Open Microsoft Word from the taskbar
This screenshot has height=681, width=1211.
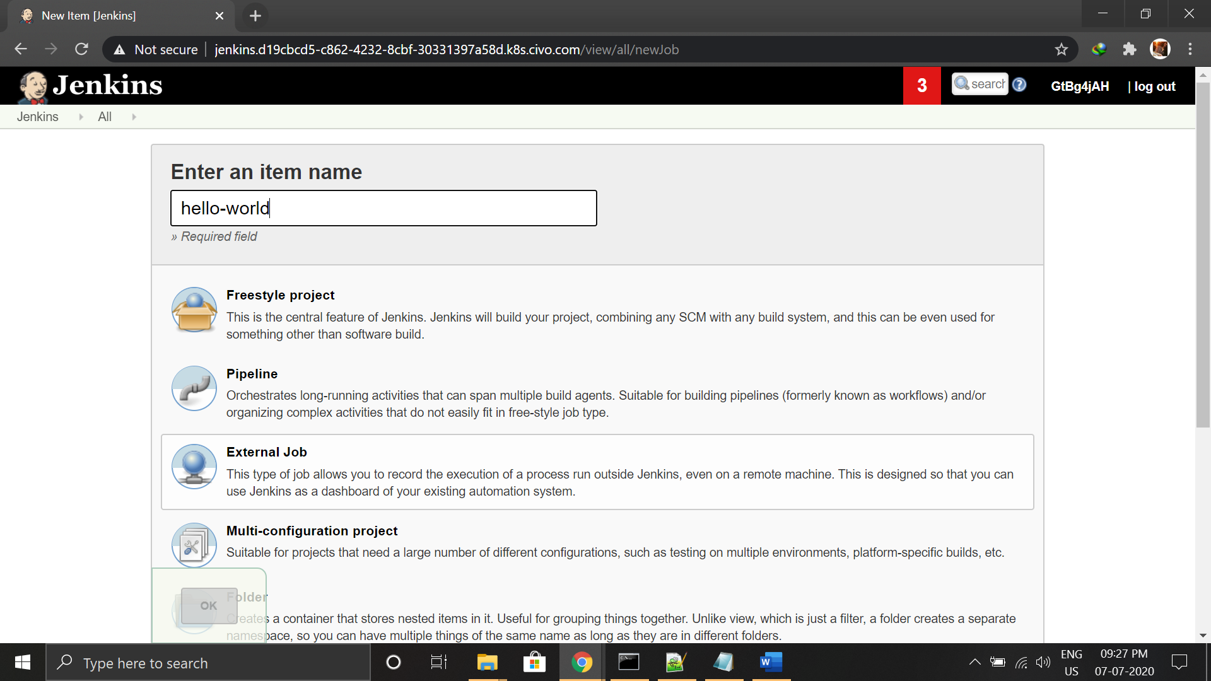[x=771, y=662]
